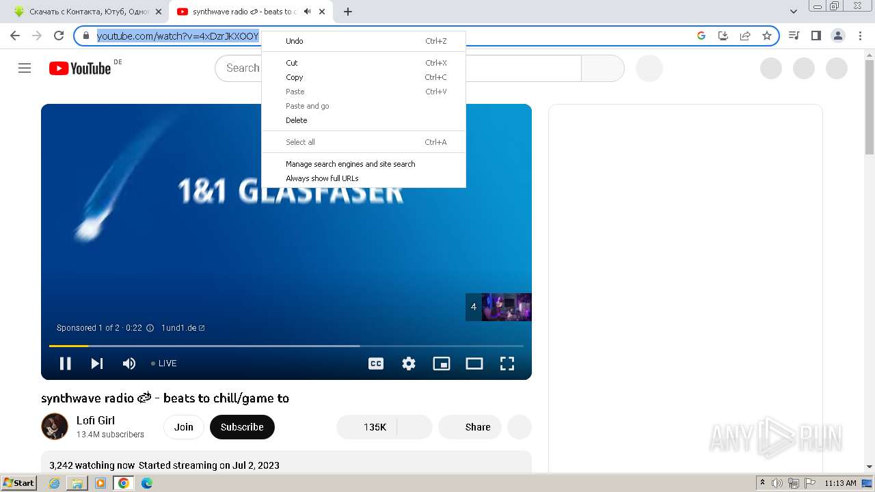The width and height of the screenshot is (875, 492).
Task: Open system volume tray icon
Action: 777,483
